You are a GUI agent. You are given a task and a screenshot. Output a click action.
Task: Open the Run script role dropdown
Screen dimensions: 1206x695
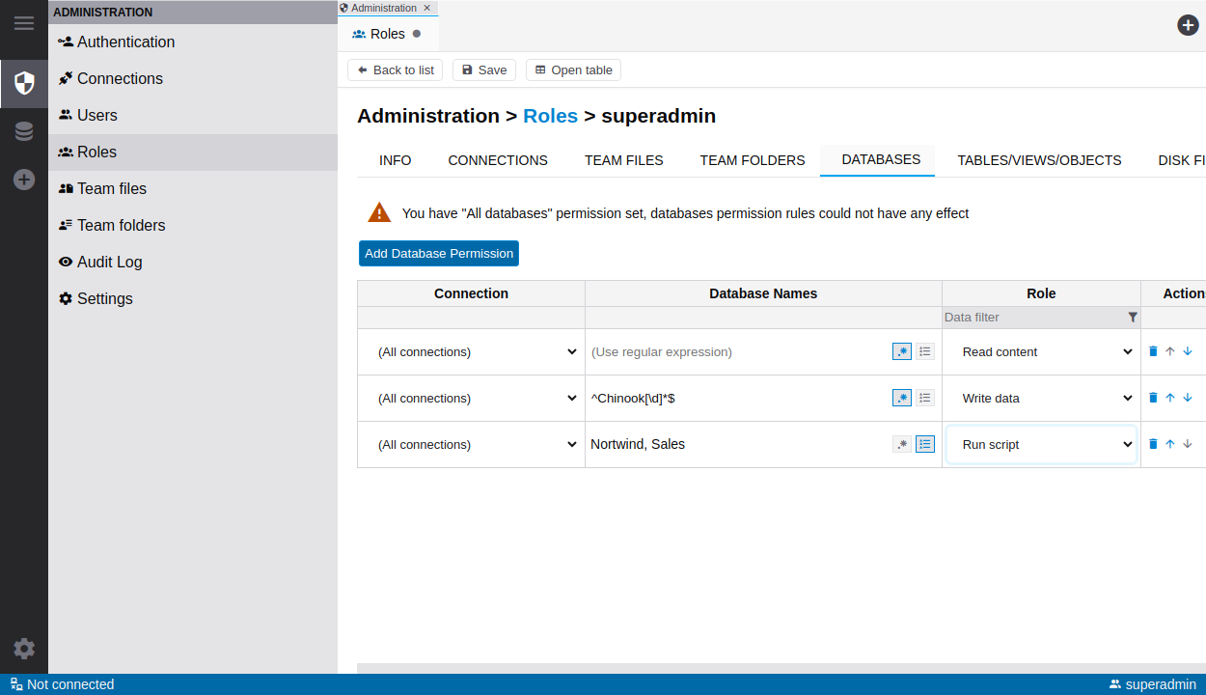pyautogui.click(x=1041, y=444)
